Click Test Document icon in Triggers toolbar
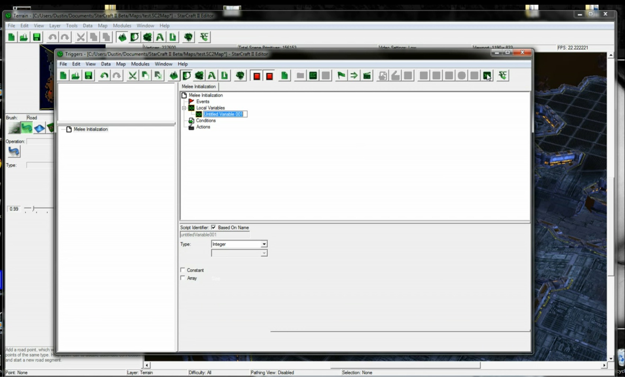 point(240,76)
